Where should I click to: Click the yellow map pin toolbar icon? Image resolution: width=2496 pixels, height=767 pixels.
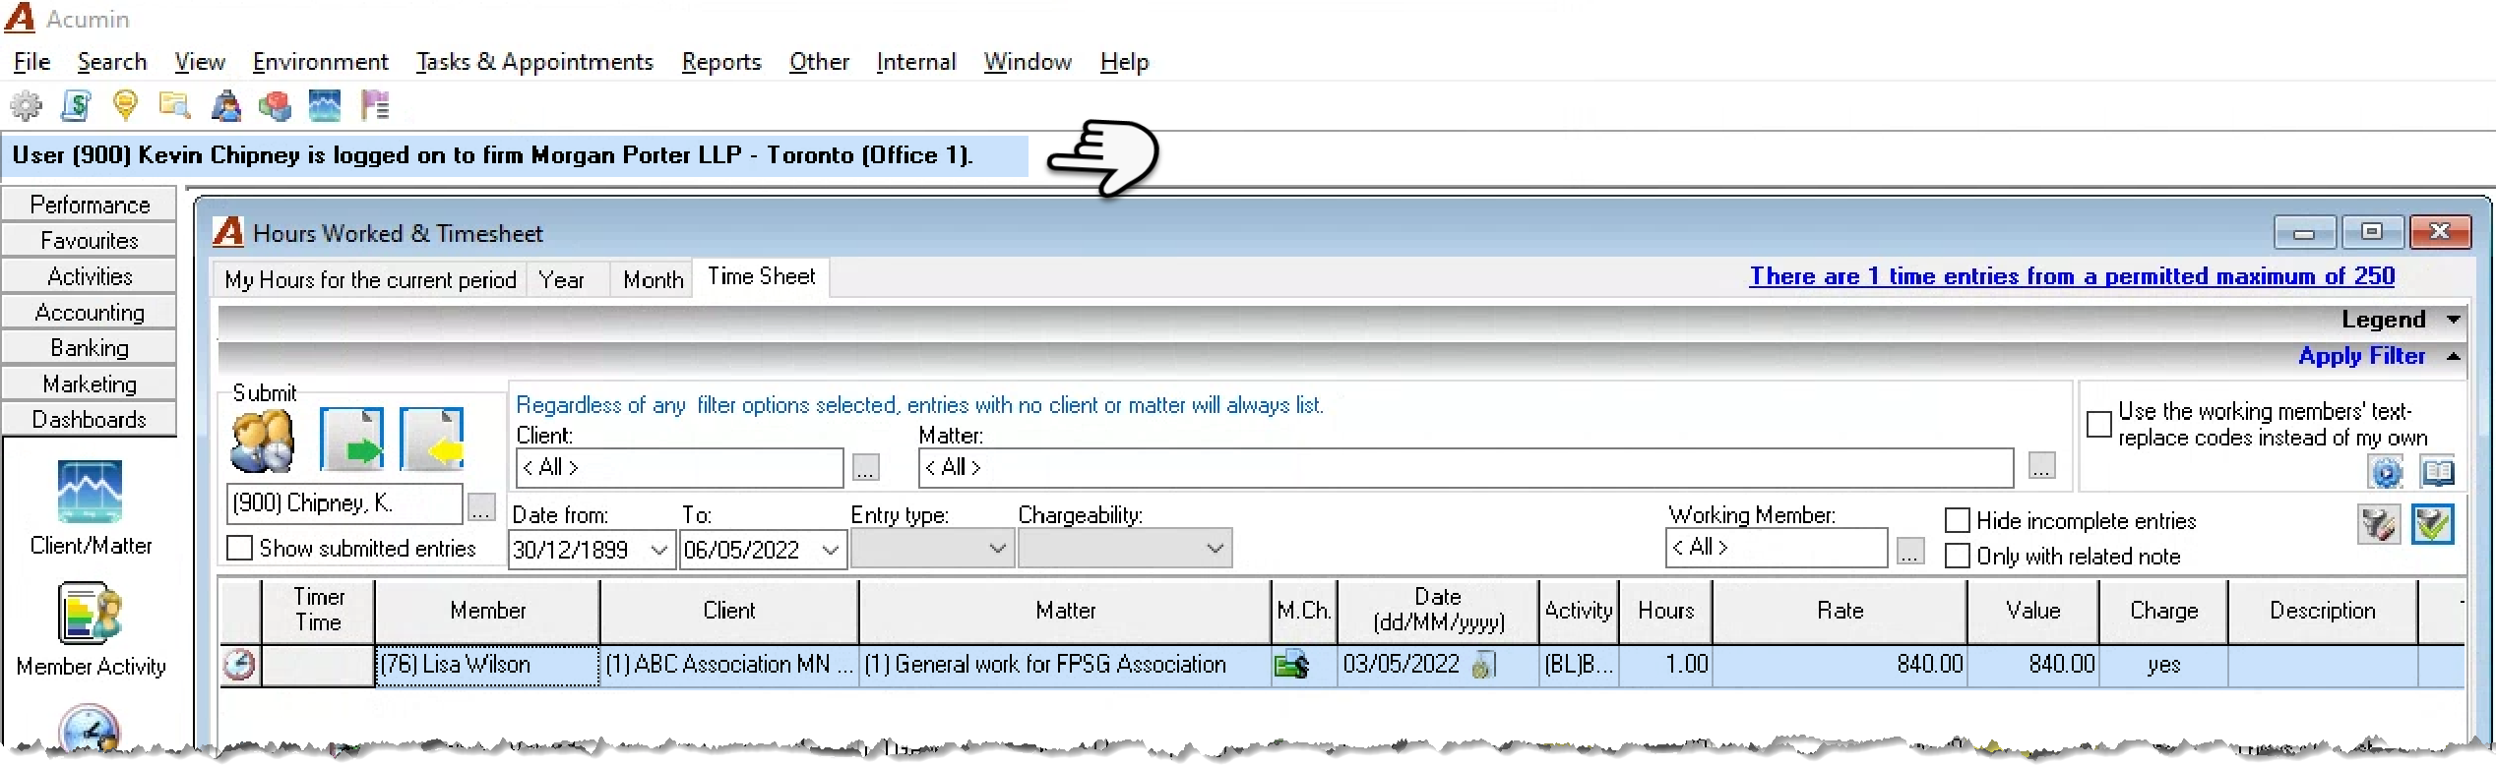[x=125, y=105]
